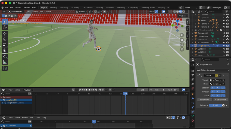Open the Modifiers wrench tab
The height and width of the screenshot is (129, 231).
point(193,99)
